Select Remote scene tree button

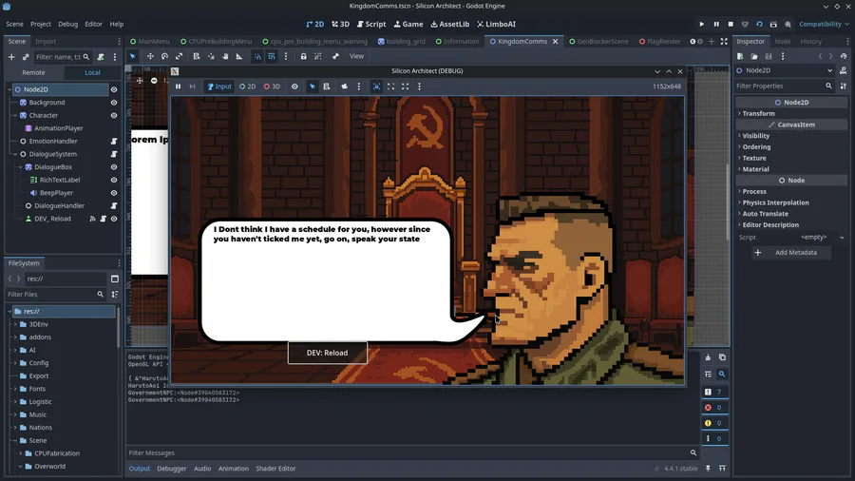coord(33,72)
